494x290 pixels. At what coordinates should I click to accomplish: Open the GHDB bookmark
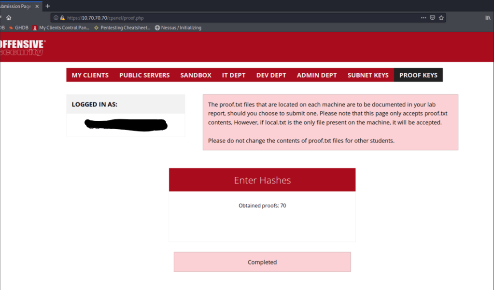pos(18,28)
